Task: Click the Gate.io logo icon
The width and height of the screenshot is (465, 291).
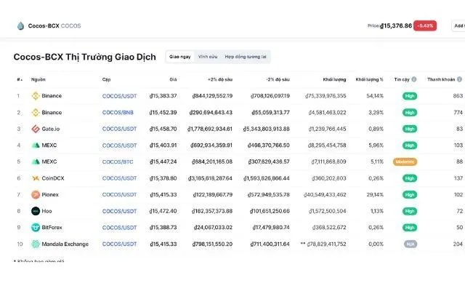Action: (x=36, y=129)
